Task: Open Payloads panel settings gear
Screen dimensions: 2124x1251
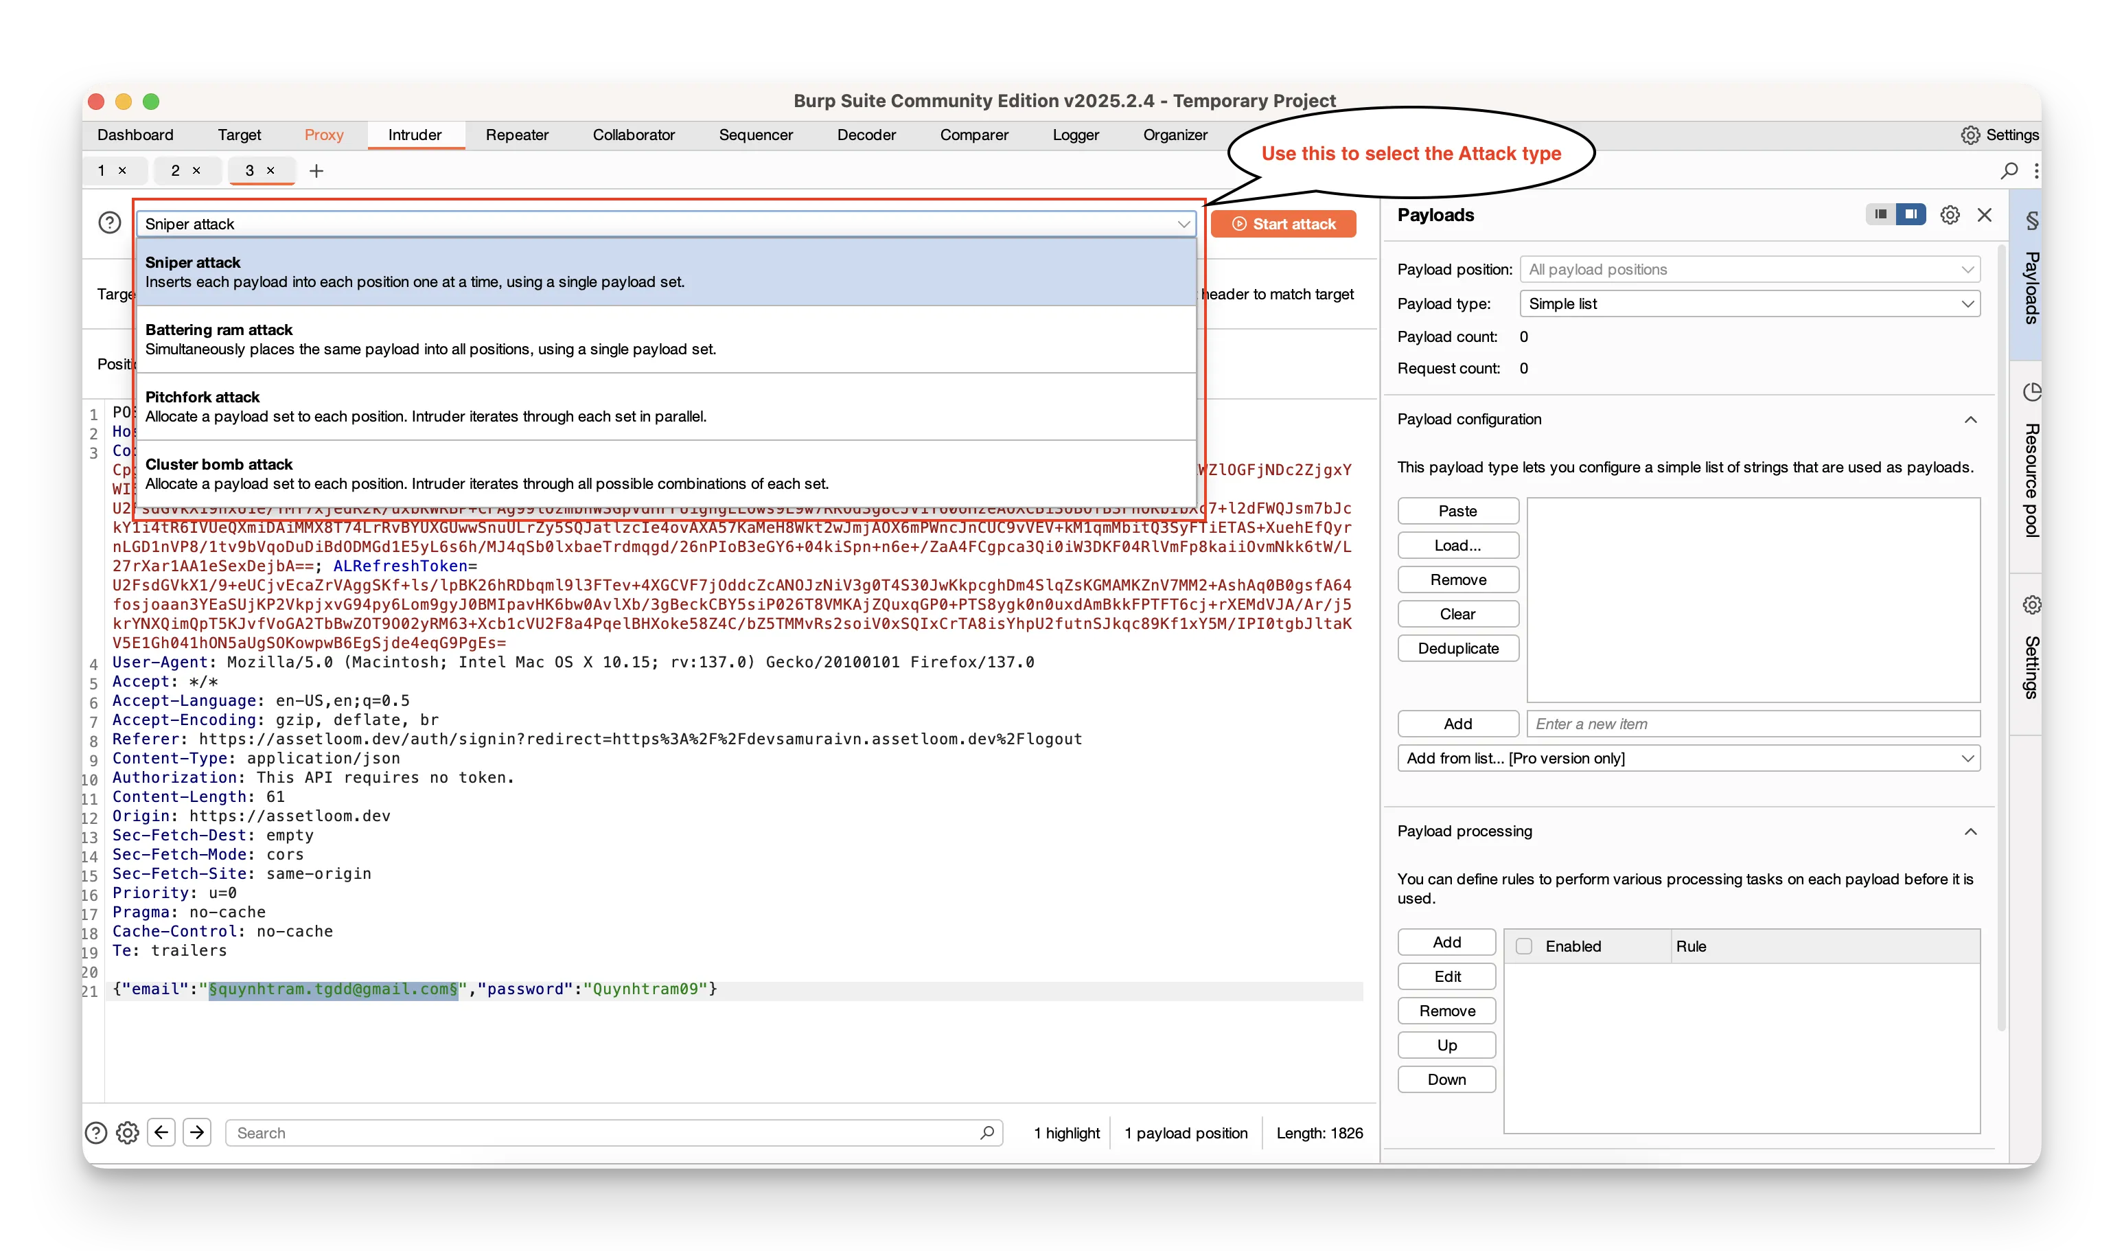Action: [1950, 215]
